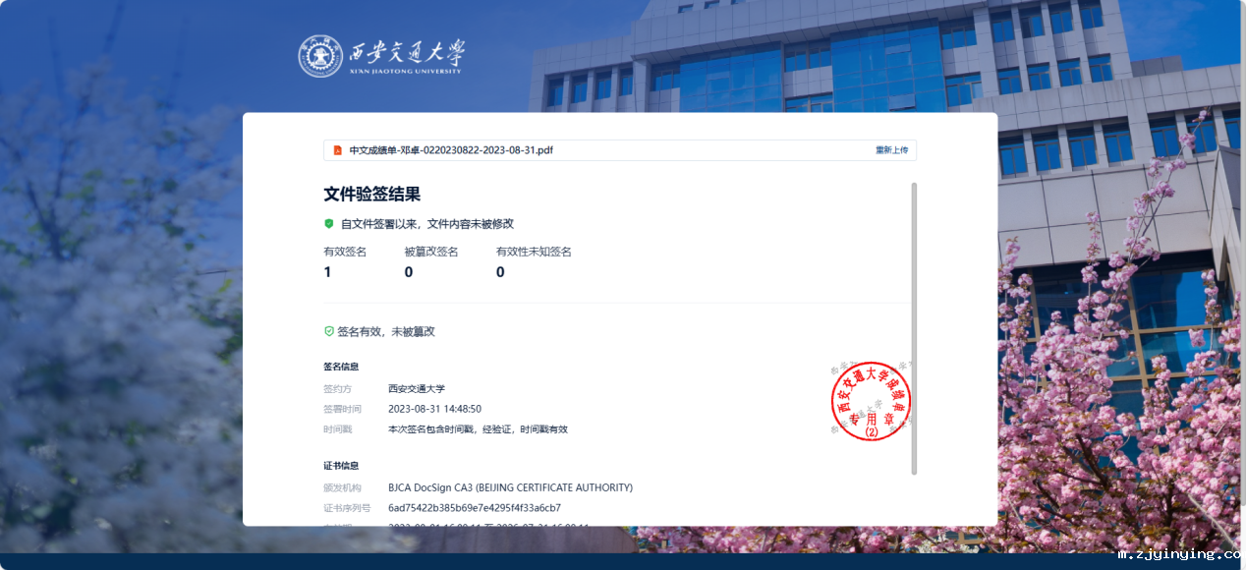
Task: Click the green shield icon beside 文件内容未被修改
Action: (329, 224)
